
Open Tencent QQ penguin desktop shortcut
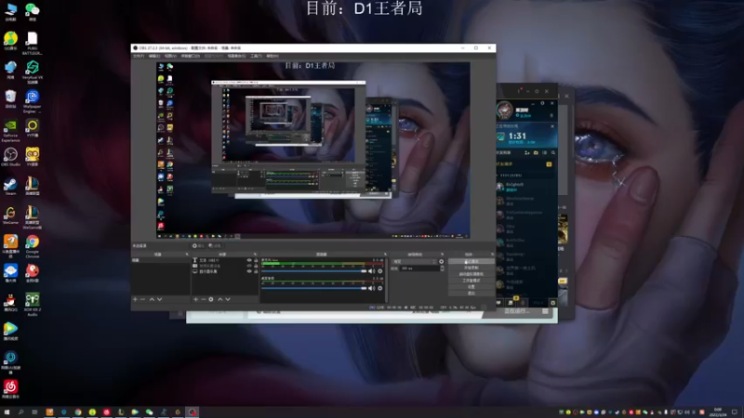[10, 303]
